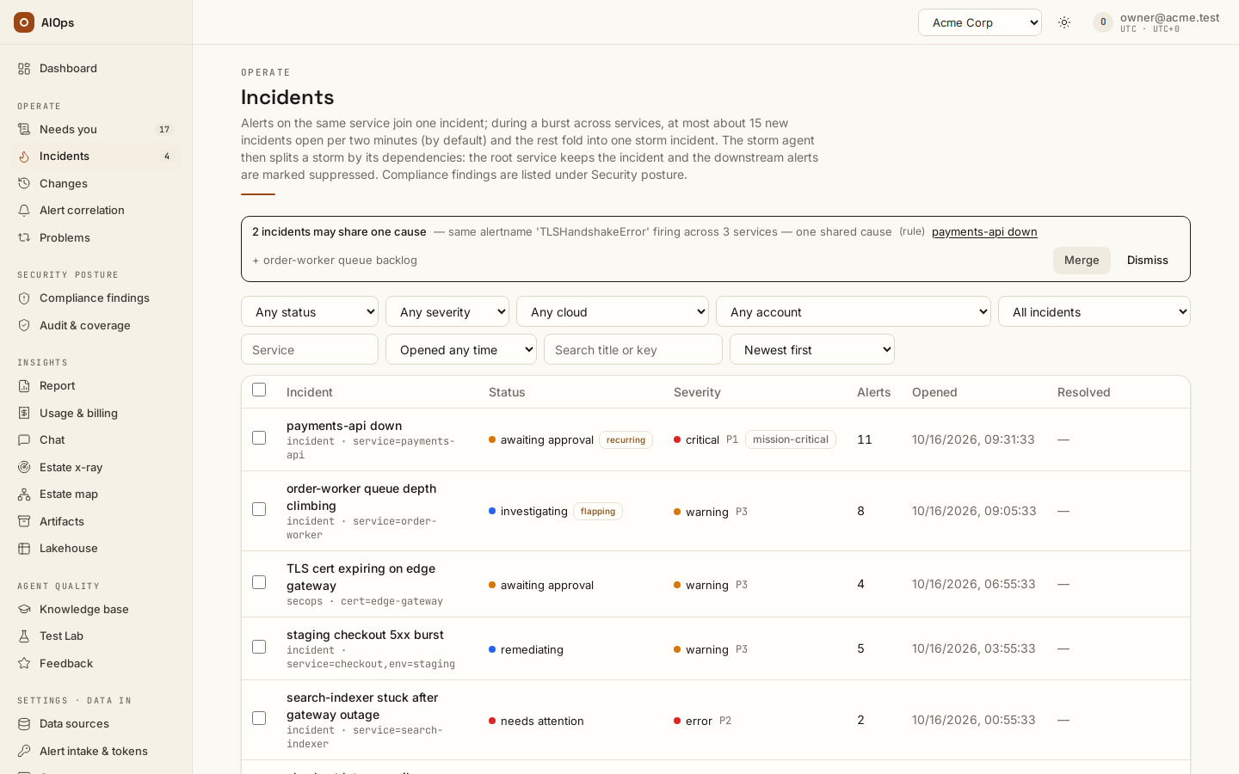Check the staging checkout 5xx burst checkbox
This screenshot has width=1239, height=774.
coord(259,647)
